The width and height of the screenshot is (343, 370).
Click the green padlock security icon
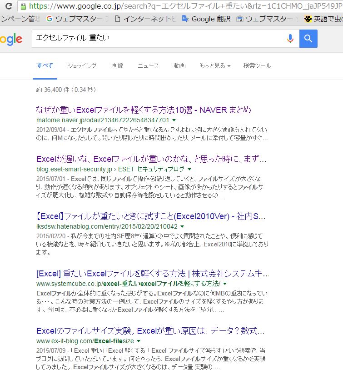pyautogui.click(x=23, y=6)
